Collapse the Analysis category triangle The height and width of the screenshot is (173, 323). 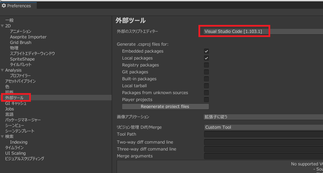point(2,70)
